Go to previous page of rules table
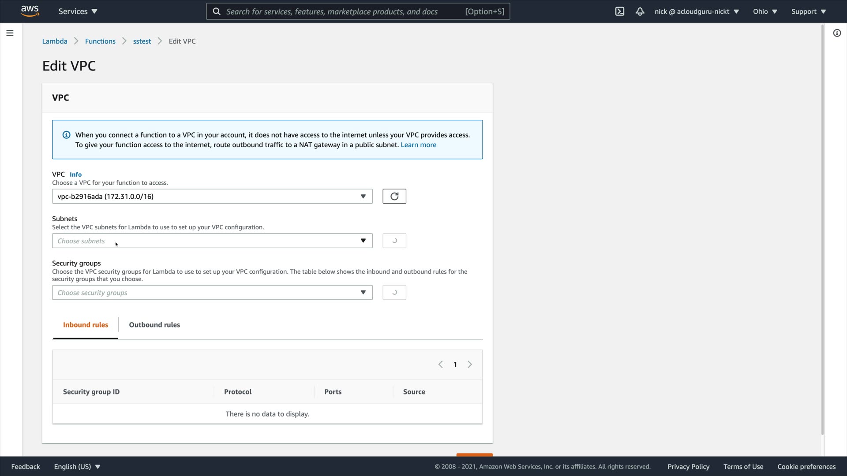Viewport: 847px width, 476px height. click(x=440, y=364)
